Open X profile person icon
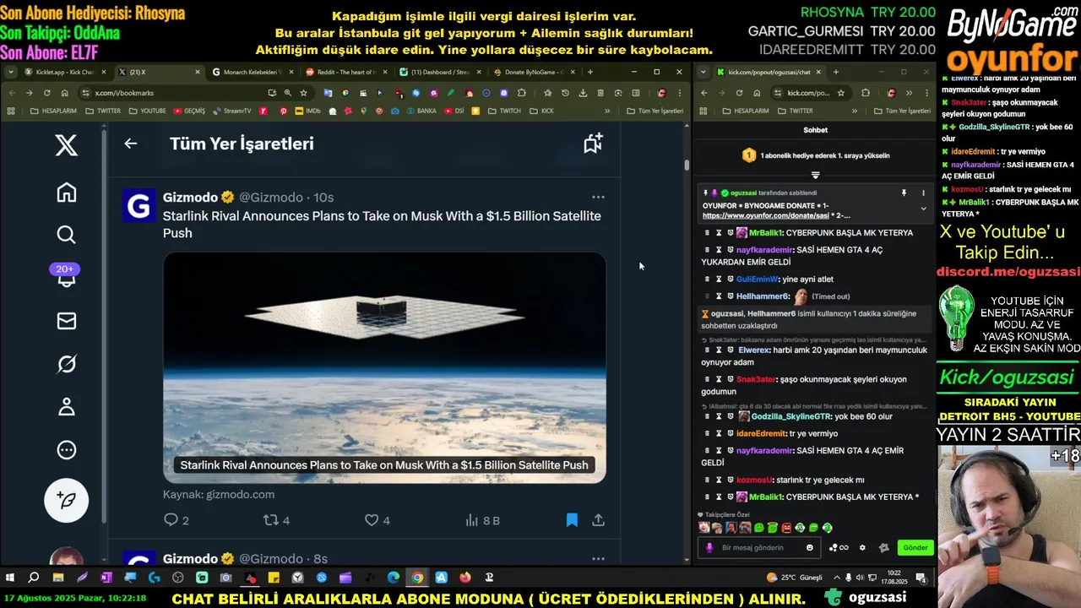The height and width of the screenshot is (608, 1081). tap(67, 407)
